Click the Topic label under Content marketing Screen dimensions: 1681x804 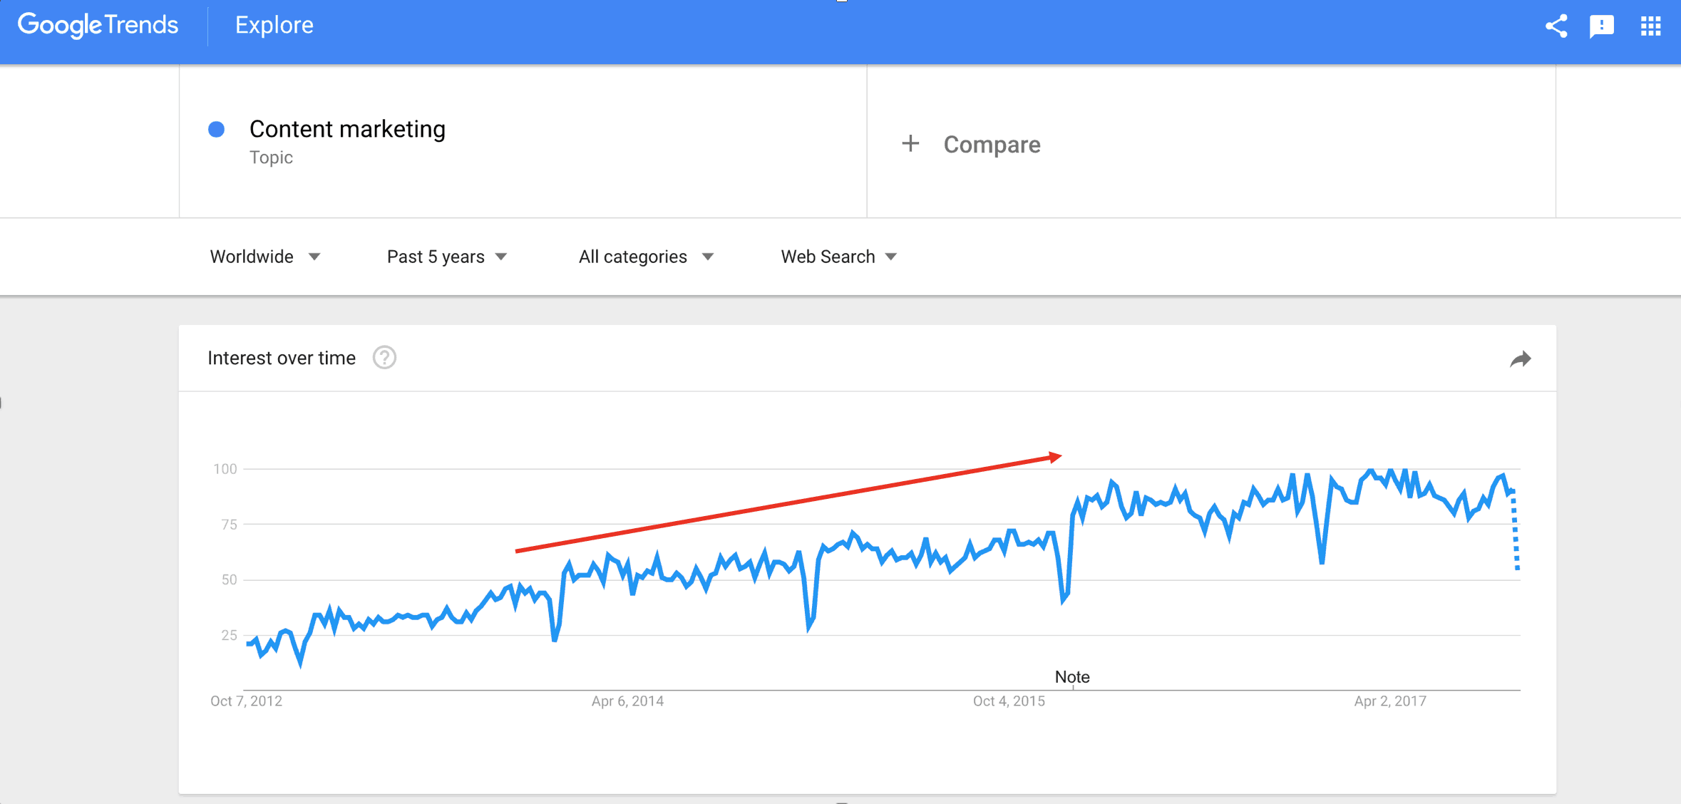(271, 158)
